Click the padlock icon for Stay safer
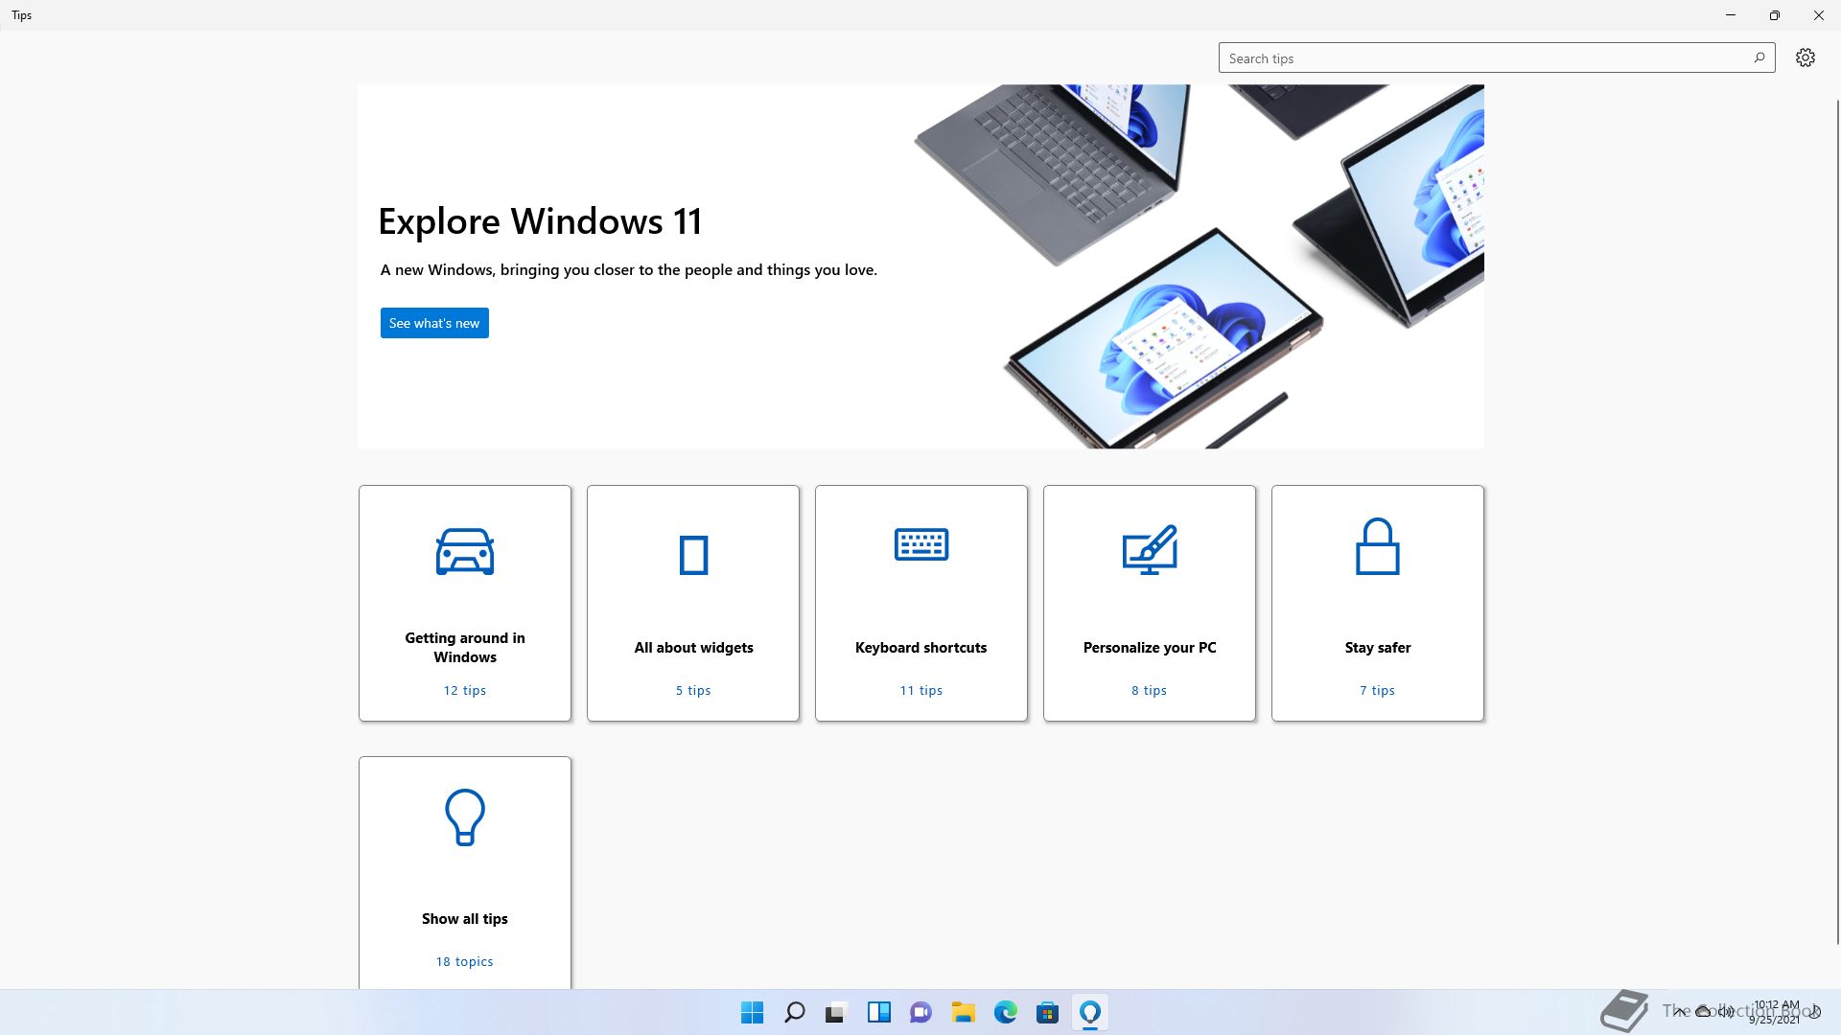 pos(1377,546)
